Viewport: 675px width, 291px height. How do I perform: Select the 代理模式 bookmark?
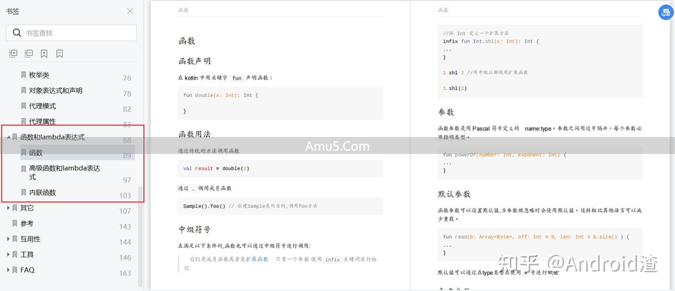(42, 106)
